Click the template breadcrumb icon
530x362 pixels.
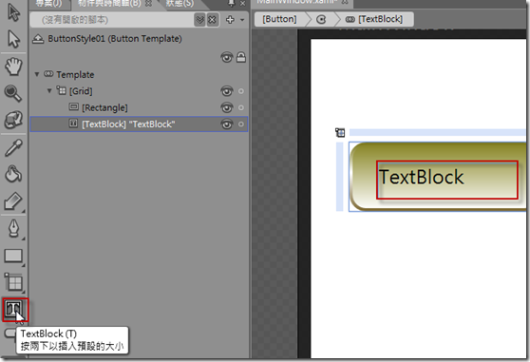click(x=321, y=20)
